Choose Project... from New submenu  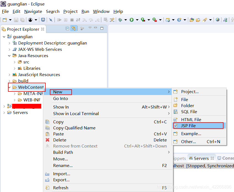199,92
